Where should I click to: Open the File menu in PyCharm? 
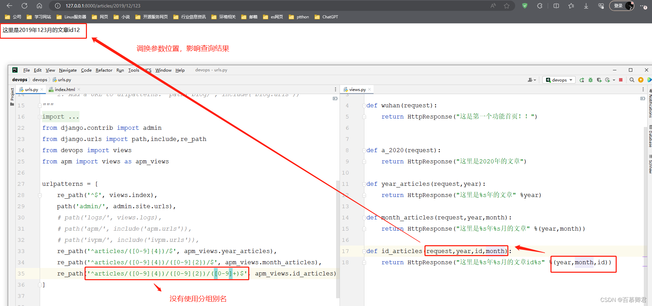tap(26, 70)
